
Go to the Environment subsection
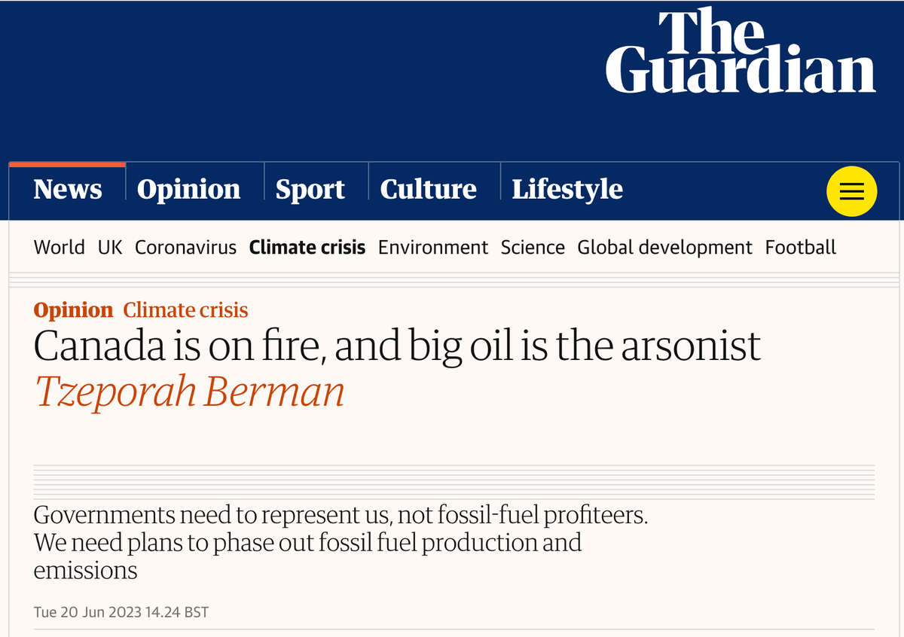click(433, 248)
